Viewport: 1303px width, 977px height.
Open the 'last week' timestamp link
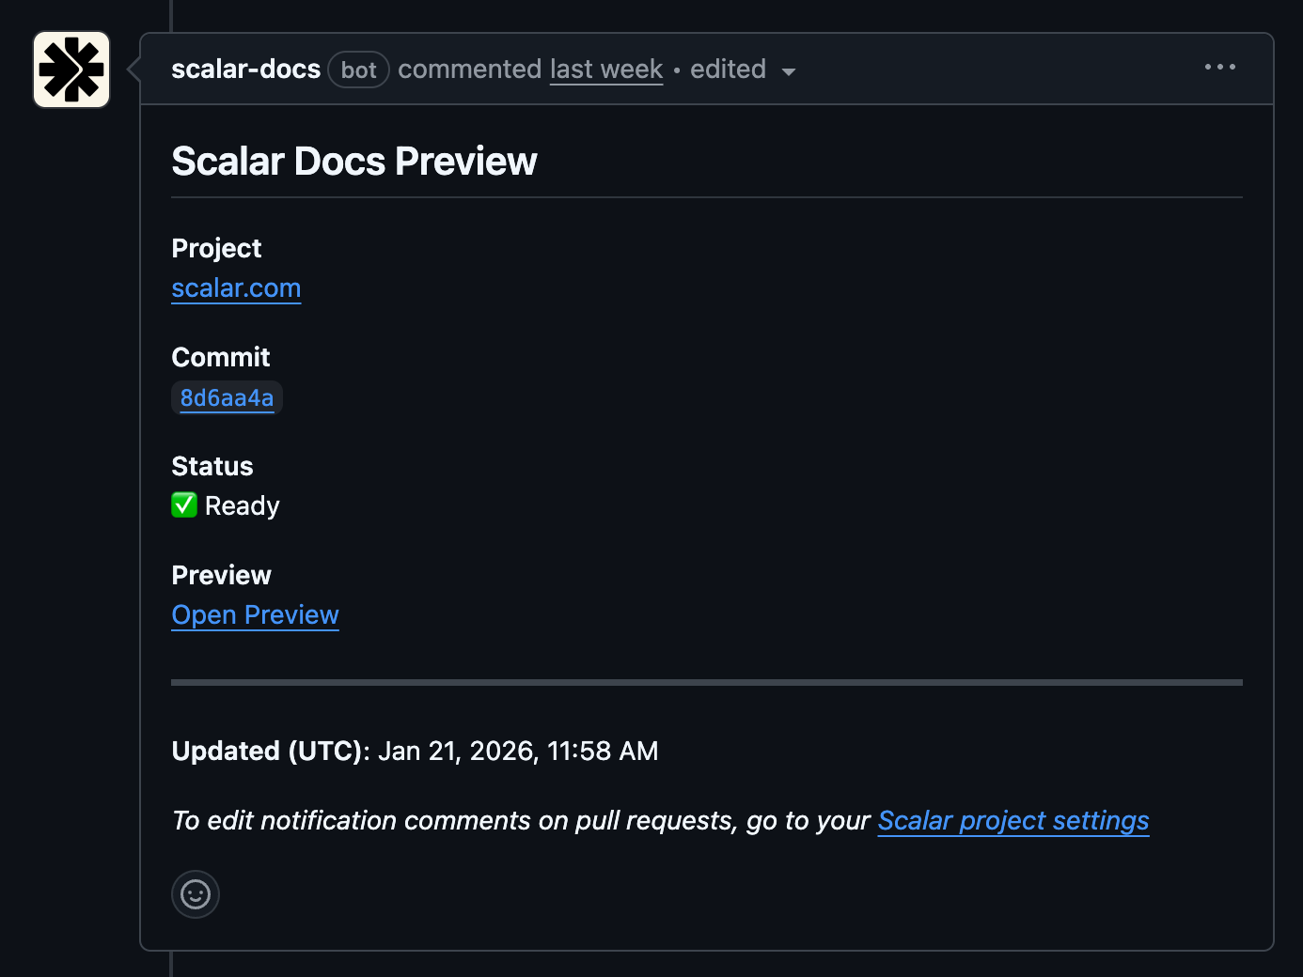coord(606,70)
